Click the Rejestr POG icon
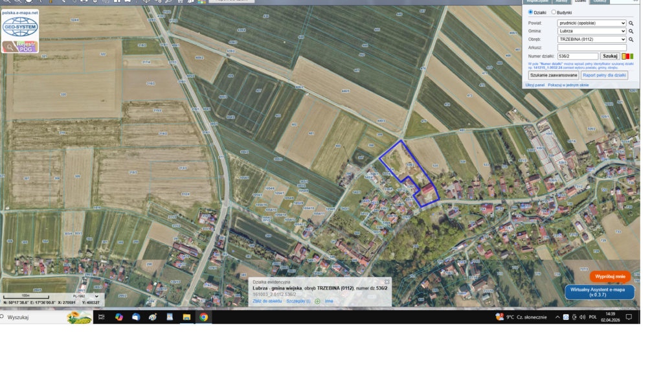 point(20,47)
